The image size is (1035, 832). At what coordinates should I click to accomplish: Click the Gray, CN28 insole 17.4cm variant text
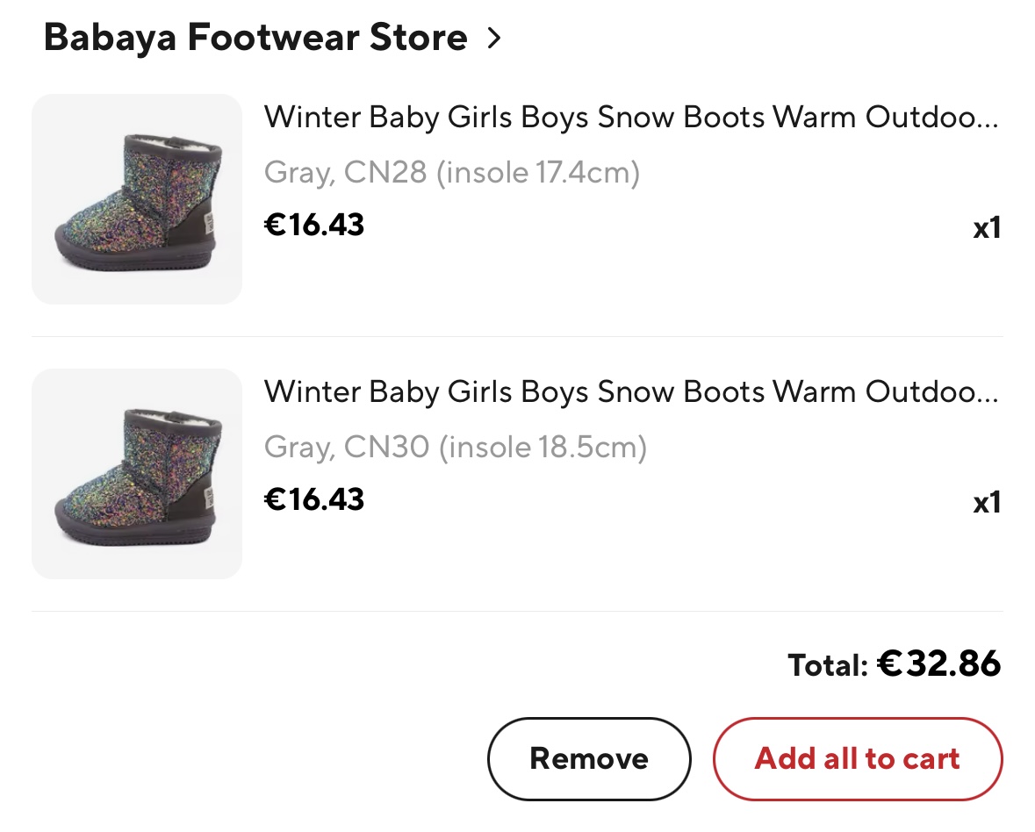[x=452, y=172]
